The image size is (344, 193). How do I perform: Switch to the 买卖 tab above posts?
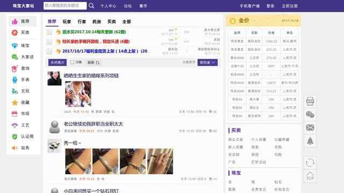pyautogui.click(x=112, y=21)
